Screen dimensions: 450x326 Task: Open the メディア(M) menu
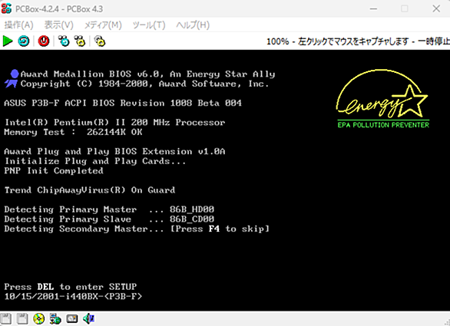tap(103, 25)
